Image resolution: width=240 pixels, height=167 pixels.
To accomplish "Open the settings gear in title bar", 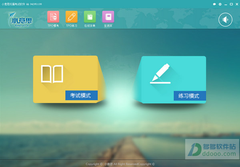I will point(220,4).
